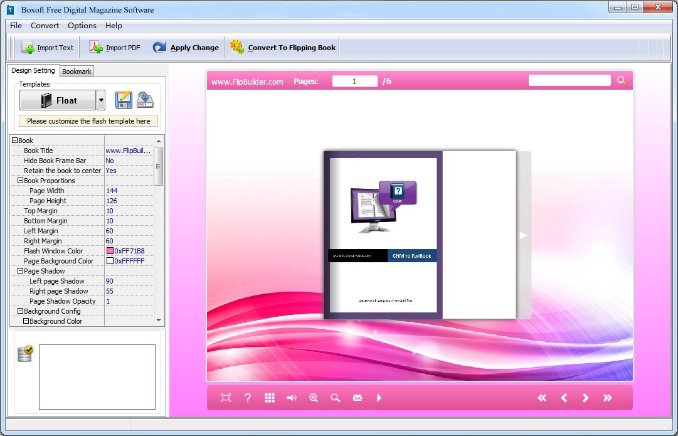Image resolution: width=678 pixels, height=436 pixels.
Task: Click the Flash Window Color pink swatch
Action: pos(110,251)
